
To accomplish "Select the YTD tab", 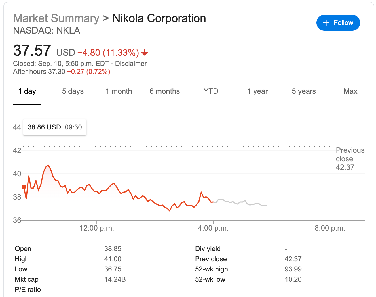I will point(211,91).
